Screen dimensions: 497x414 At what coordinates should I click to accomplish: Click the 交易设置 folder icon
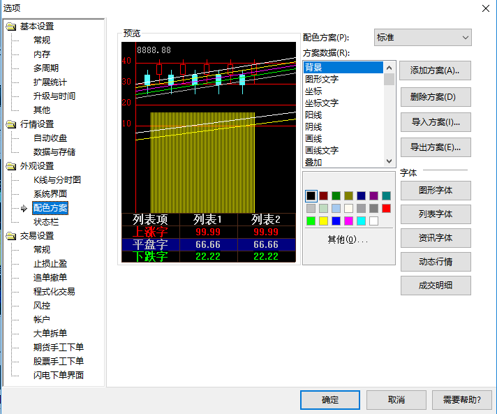point(11,236)
